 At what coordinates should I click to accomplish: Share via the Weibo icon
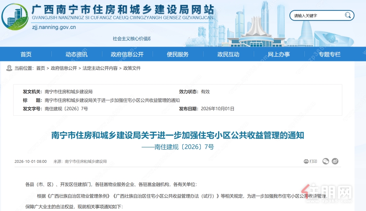pyautogui.click(x=335, y=161)
